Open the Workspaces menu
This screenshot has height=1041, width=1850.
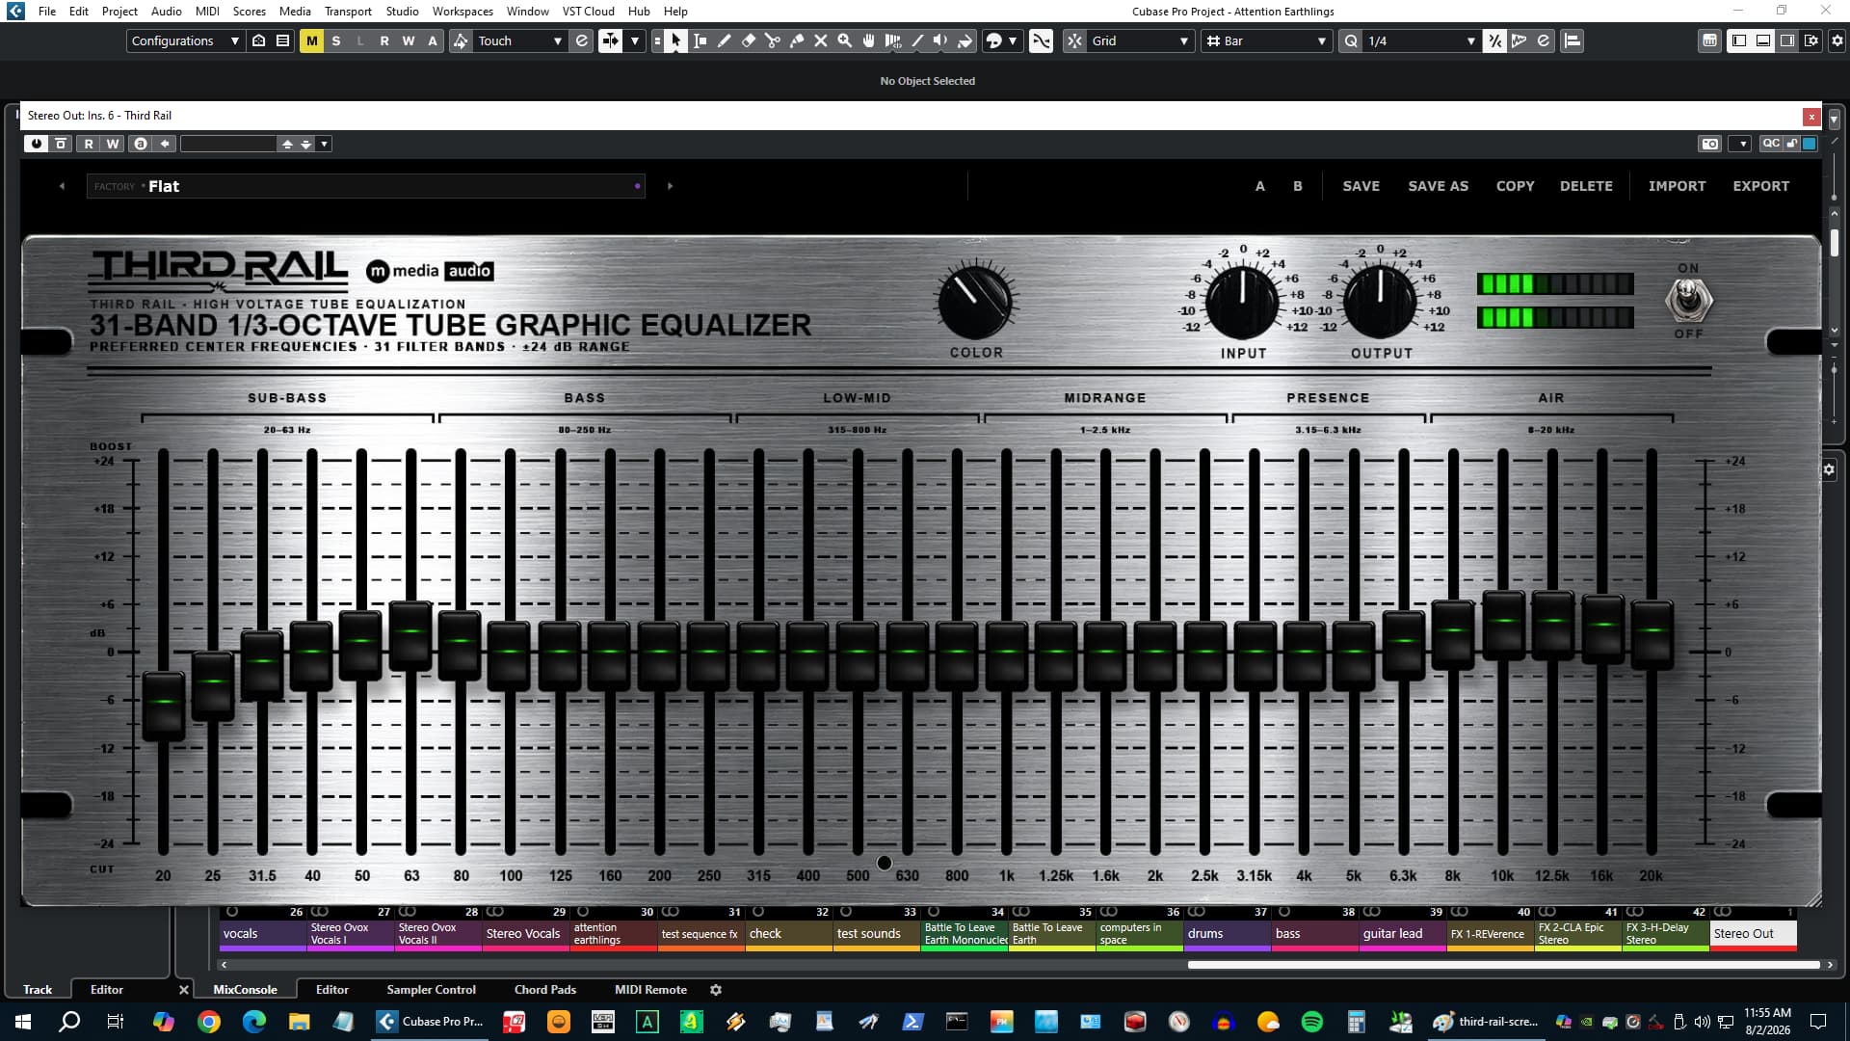462,11
